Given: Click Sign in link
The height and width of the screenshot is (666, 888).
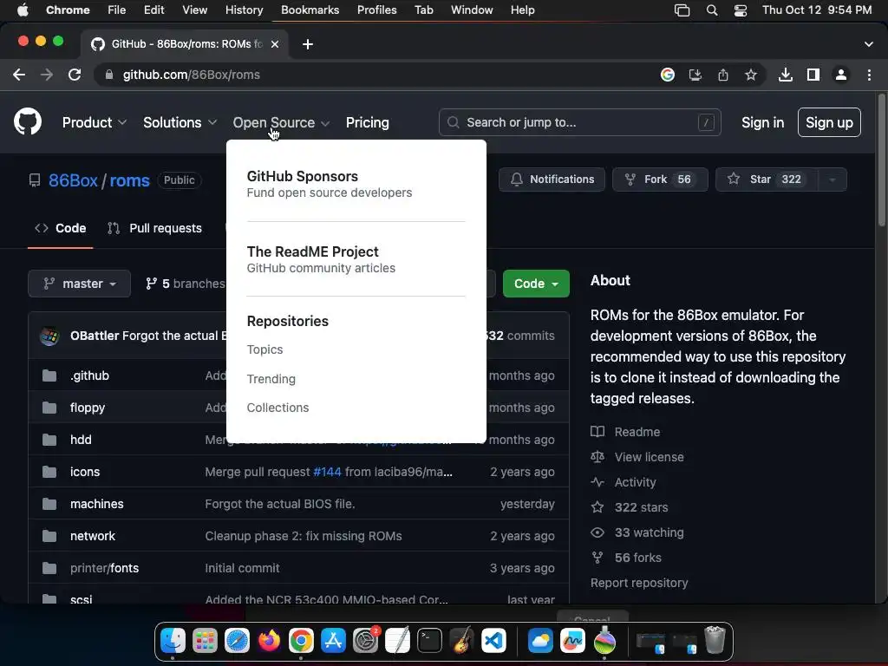Looking at the screenshot, I should (x=762, y=122).
